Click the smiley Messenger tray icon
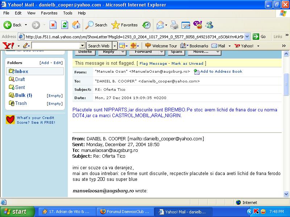 coord(263,212)
